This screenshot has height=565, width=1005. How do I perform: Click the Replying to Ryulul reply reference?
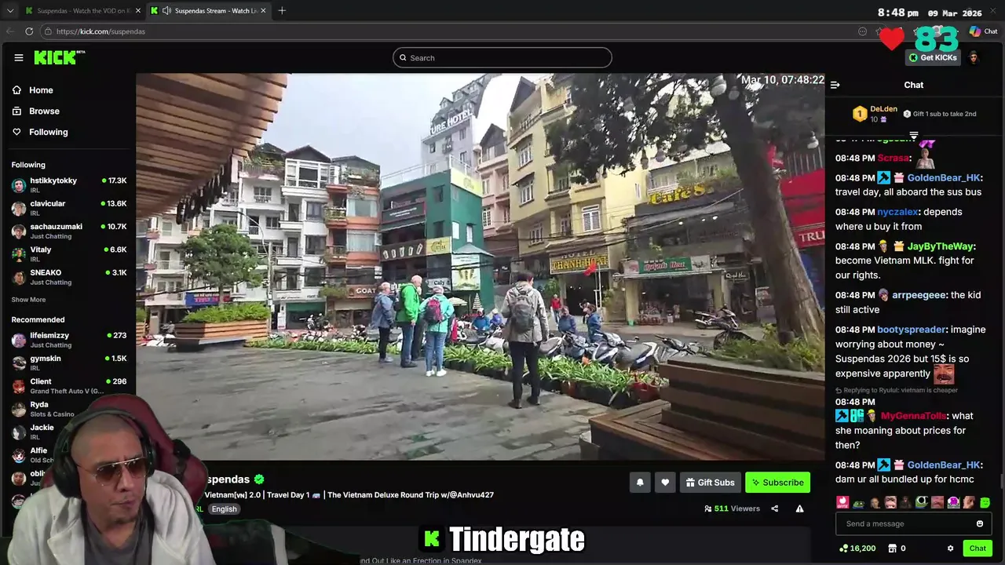tap(897, 390)
